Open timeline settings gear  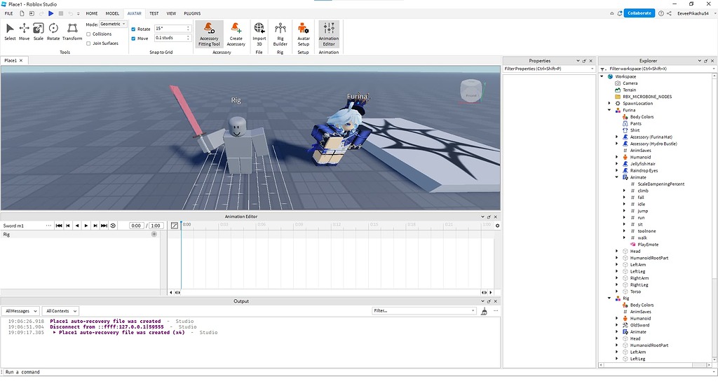point(497,226)
